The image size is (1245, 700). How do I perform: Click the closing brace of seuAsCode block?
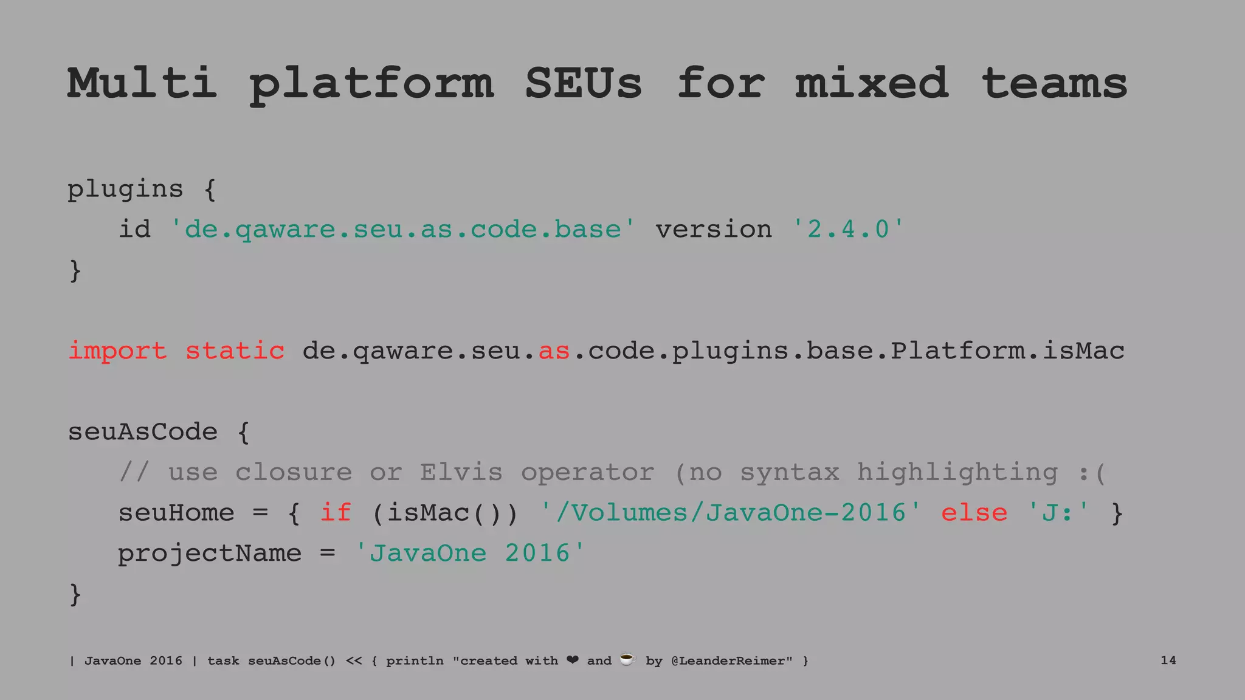[75, 594]
